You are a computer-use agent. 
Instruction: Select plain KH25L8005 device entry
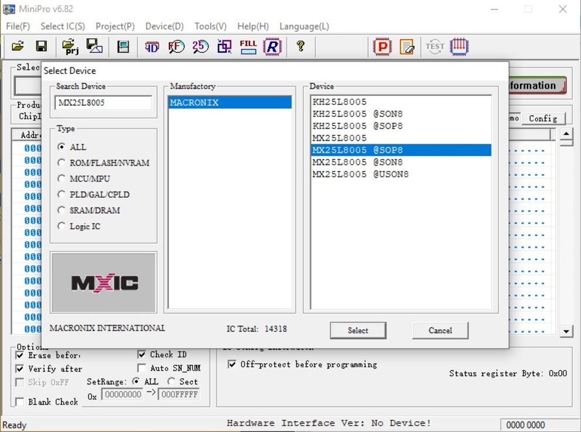coord(401,102)
